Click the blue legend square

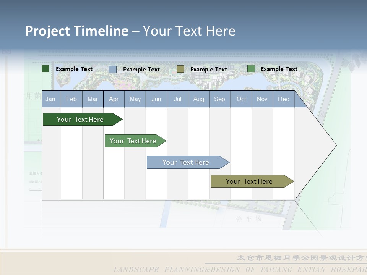tap(112, 69)
